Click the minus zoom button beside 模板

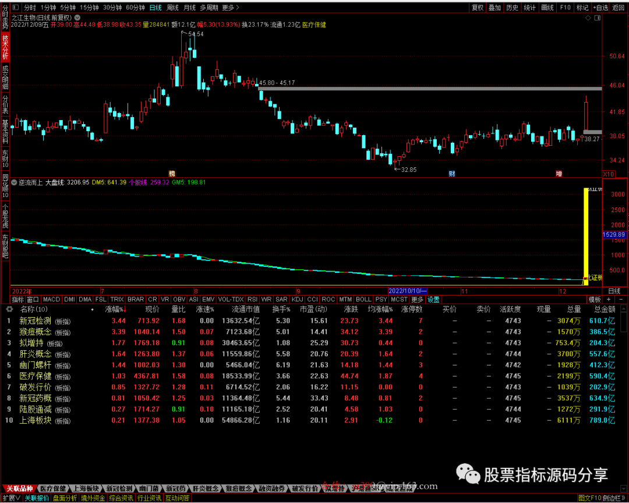pos(621,300)
